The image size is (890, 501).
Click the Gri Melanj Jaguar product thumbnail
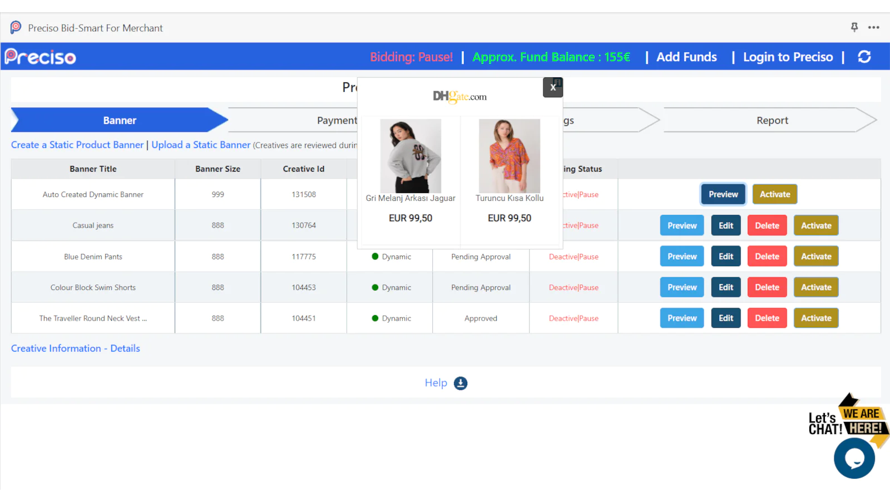pos(411,156)
